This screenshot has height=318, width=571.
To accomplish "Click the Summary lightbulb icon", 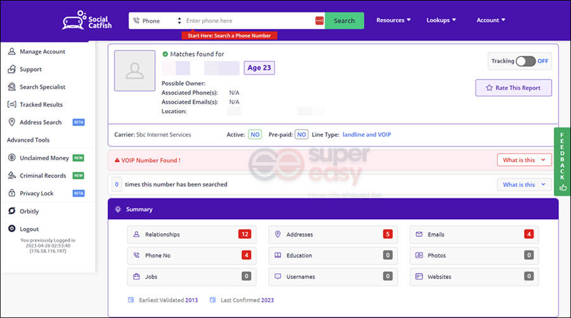I will pos(117,209).
